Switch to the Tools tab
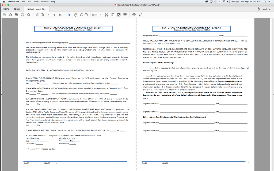274x171 pixels. (x=17, y=9)
